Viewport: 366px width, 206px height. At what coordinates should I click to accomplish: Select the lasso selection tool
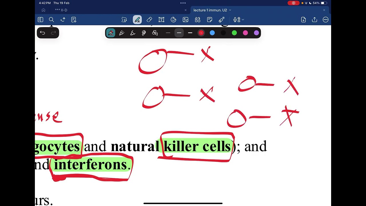[124, 20]
